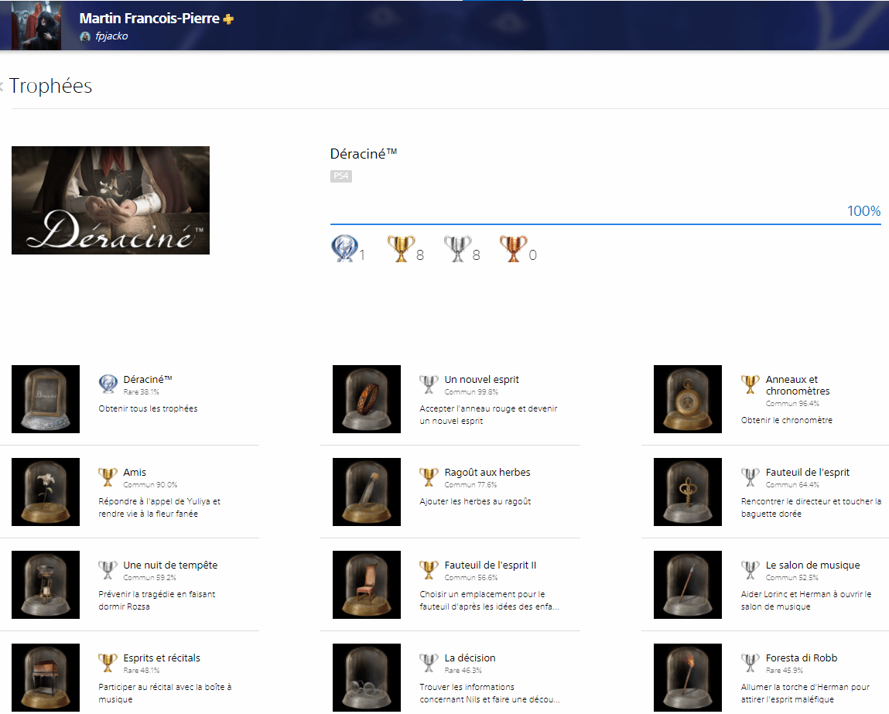Click the silver icon beside 'Un nouvel esprit'
The height and width of the screenshot is (714, 889).
click(429, 384)
